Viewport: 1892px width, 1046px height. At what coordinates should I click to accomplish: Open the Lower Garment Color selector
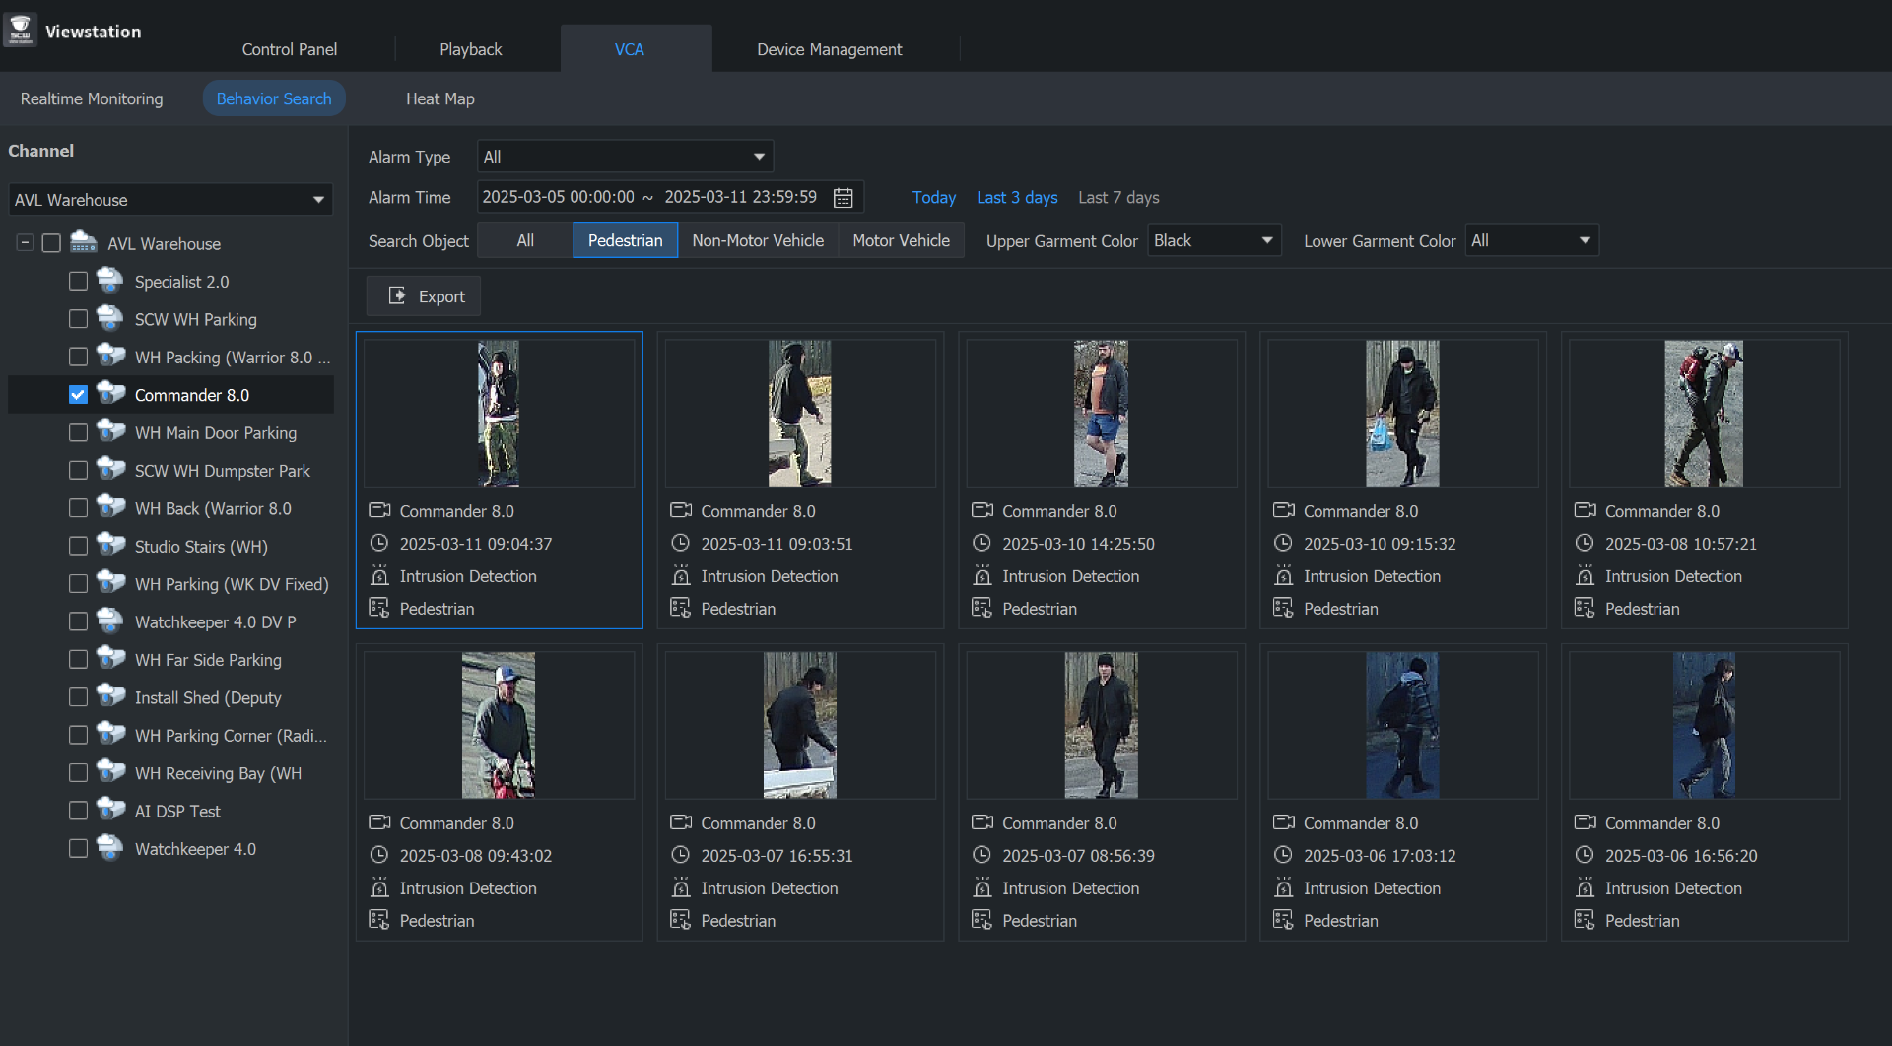[1530, 241]
